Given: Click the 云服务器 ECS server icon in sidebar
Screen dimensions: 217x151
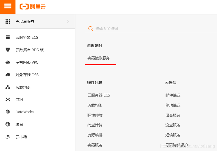Looking at the screenshot, I should coord(8,37).
